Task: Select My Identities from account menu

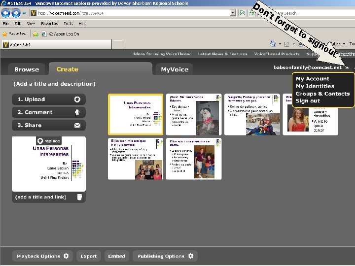Action: coord(315,86)
